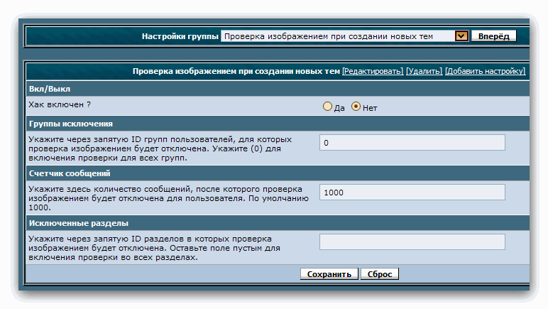This screenshot has width=548, height=309.
Task: Focus the excluded group IDs input field
Action: coord(412,143)
